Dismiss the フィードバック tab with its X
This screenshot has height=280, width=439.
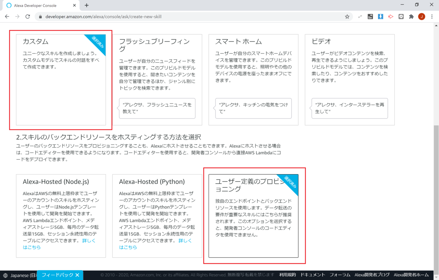[77, 275]
